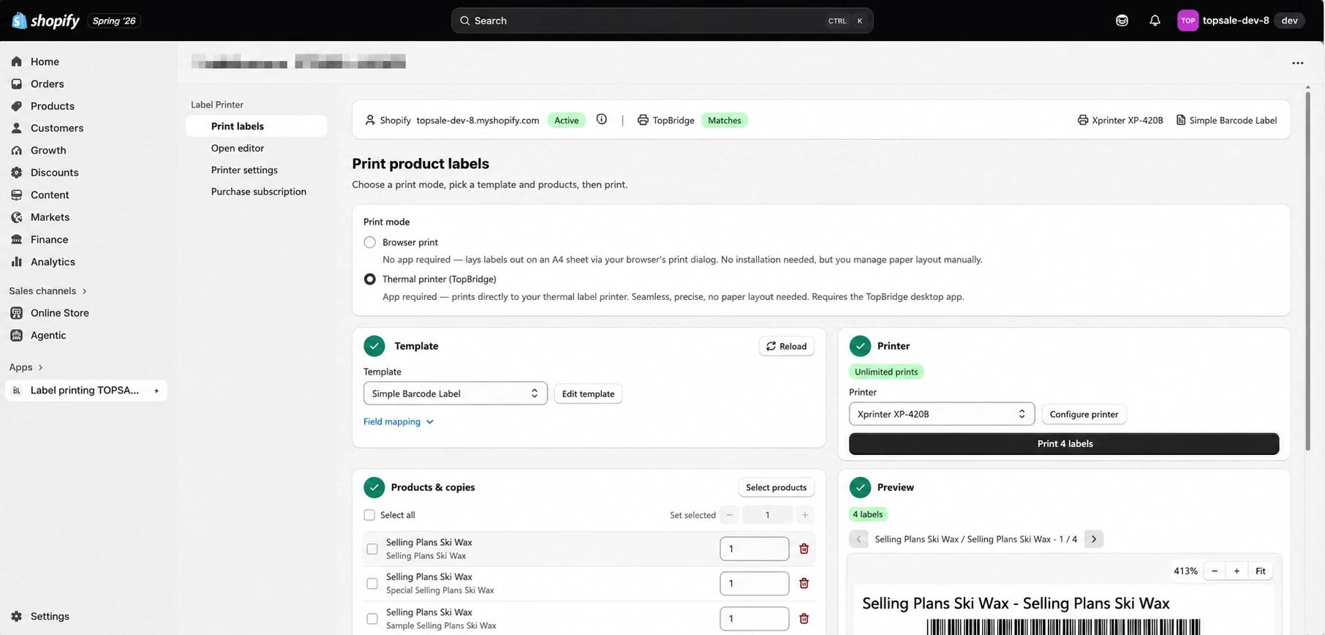This screenshot has height=635, width=1325.
Task: Click the Agentic icon in sidebar
Action: tap(17, 335)
